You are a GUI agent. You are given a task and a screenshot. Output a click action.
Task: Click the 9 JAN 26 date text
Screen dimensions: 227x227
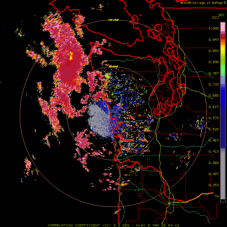click(x=157, y=225)
